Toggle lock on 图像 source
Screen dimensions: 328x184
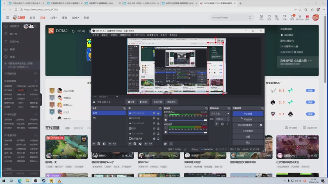click(158, 128)
